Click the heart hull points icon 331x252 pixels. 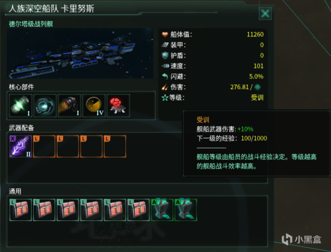click(x=165, y=34)
